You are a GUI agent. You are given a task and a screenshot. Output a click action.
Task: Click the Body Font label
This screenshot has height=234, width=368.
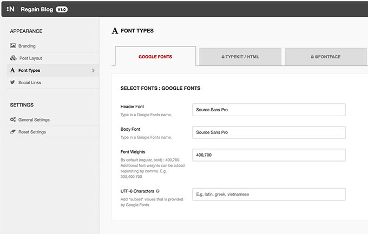click(130, 129)
